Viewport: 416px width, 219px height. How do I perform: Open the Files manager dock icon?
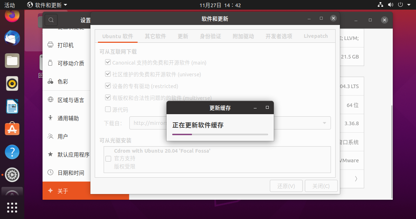(12, 61)
